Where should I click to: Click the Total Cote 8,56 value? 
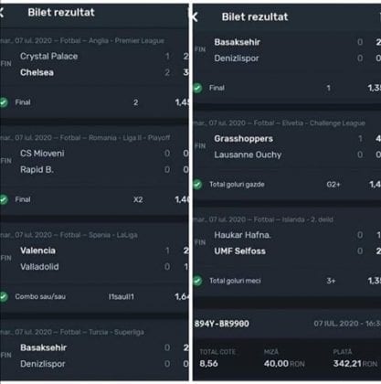208,364
